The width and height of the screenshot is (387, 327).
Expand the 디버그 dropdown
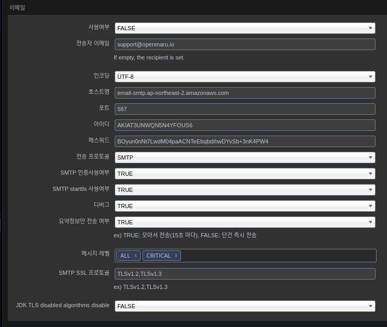tap(245, 206)
